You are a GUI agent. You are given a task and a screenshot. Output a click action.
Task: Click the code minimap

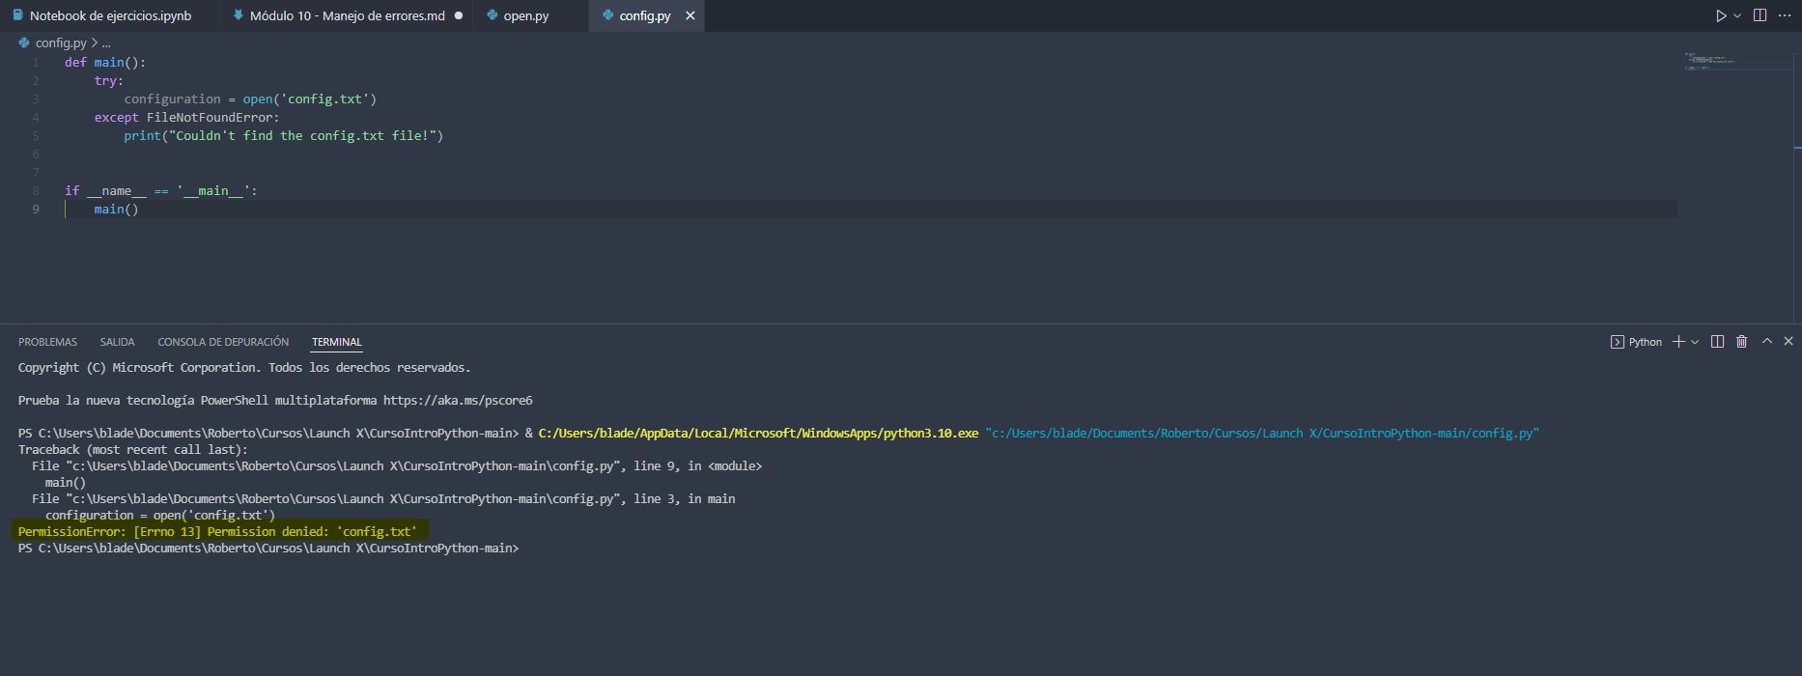1738,61
